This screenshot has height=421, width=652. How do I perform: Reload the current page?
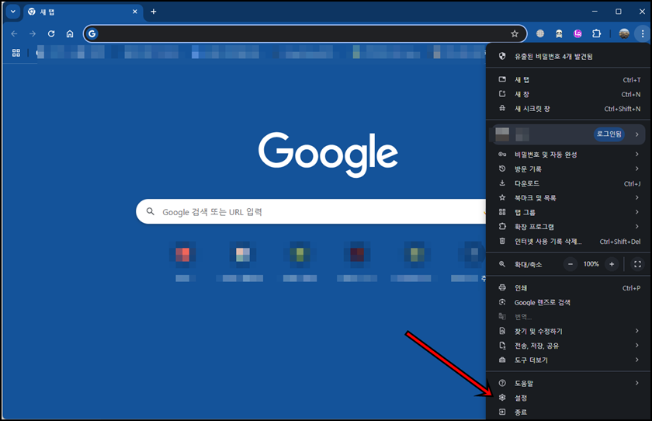[51, 33]
